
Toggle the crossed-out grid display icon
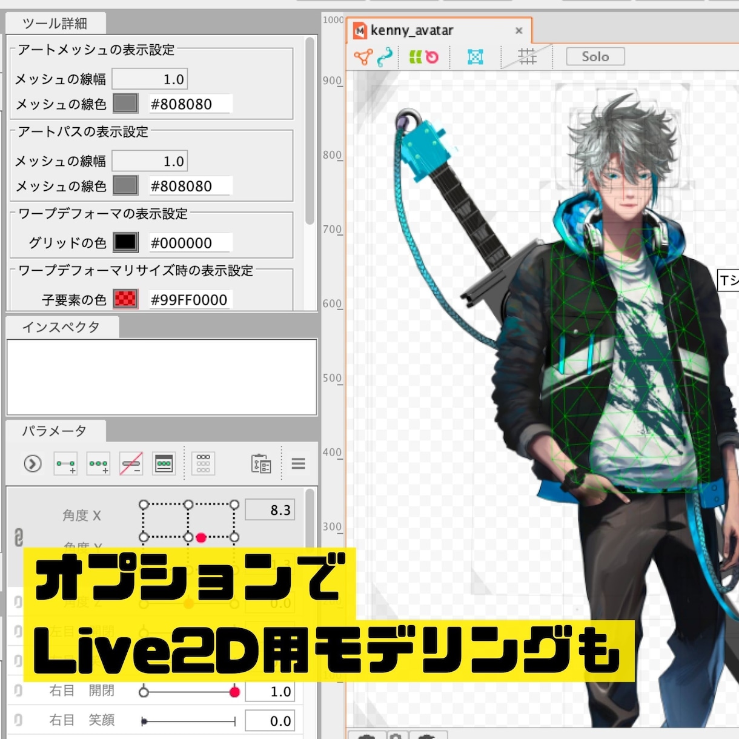[x=528, y=56]
